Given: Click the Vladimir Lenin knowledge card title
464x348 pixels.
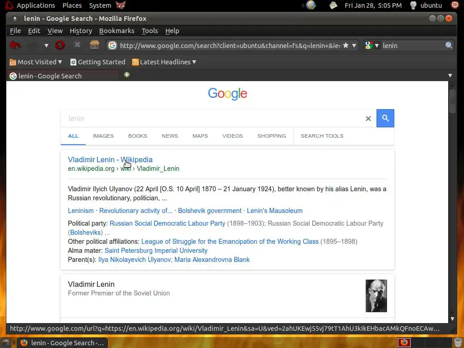Looking at the screenshot, I should pos(91,284).
